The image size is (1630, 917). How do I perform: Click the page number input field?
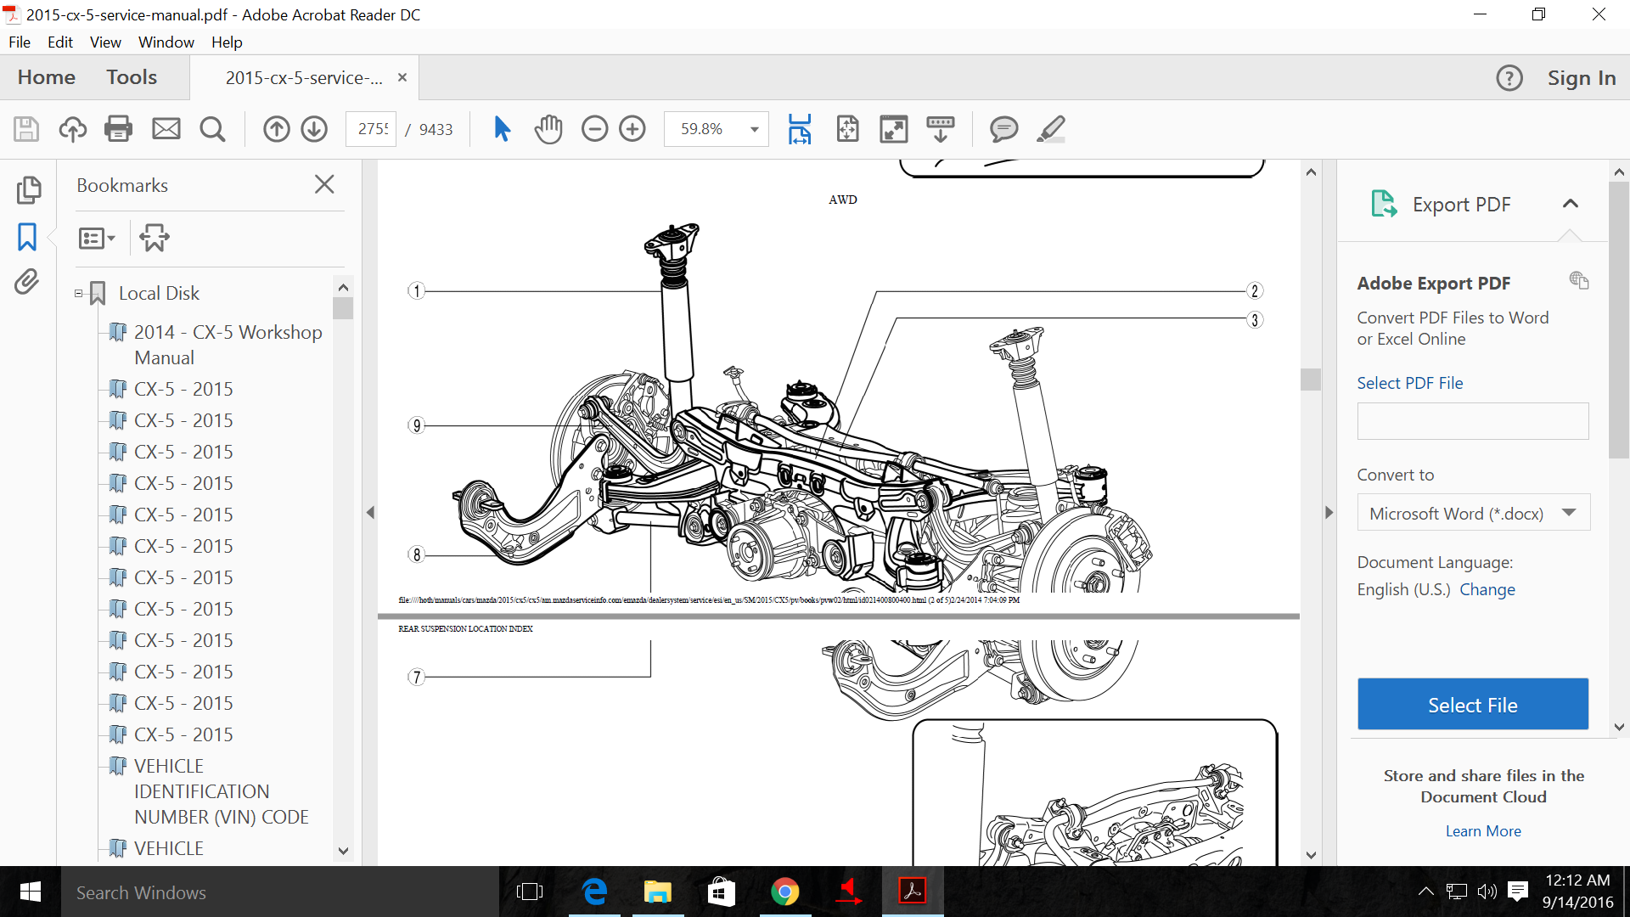[x=371, y=129]
